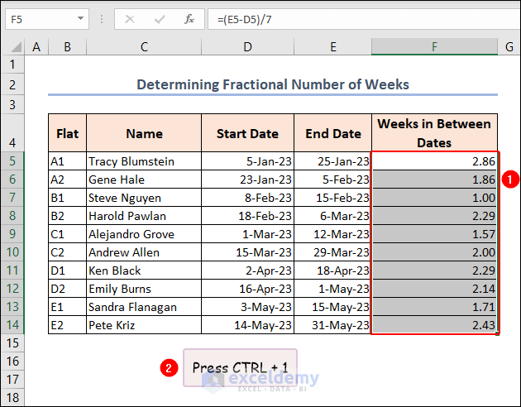Click the Cancel (X) formula bar icon

tap(129, 18)
